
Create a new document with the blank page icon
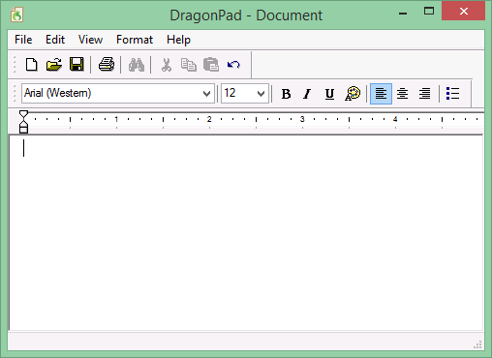coord(31,65)
